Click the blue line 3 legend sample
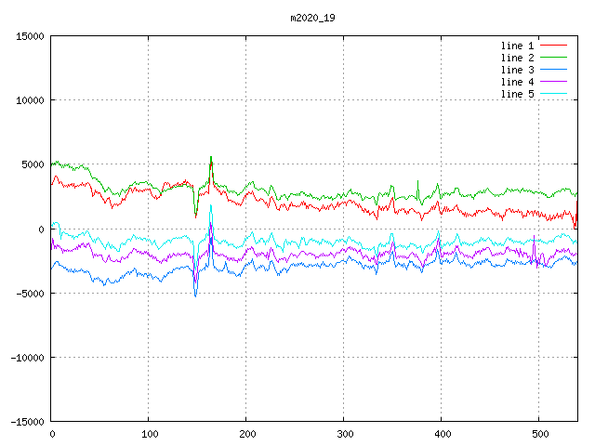The height and width of the screenshot is (446, 595). [x=554, y=70]
